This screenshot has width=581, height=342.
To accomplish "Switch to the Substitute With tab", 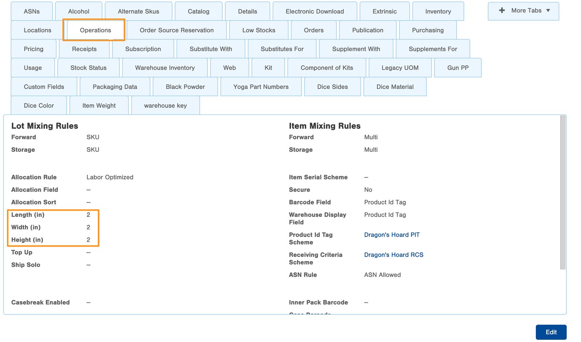I will point(211,49).
